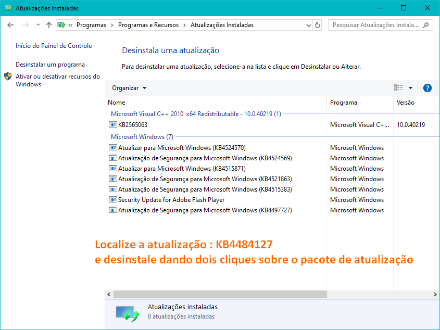Click the icon next to KB2565063
440x330 pixels.
click(113, 124)
